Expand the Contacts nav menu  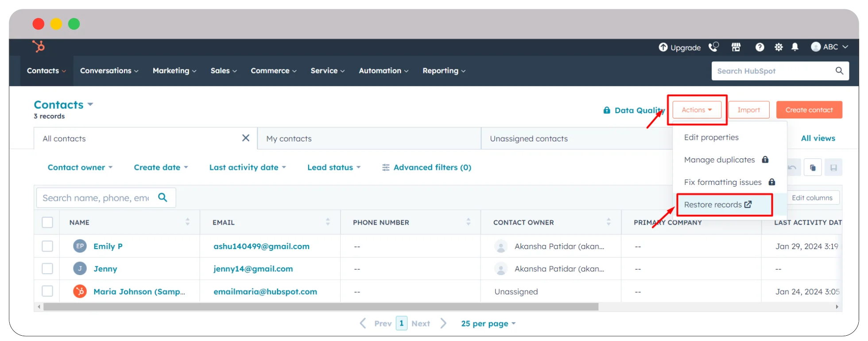(46, 71)
